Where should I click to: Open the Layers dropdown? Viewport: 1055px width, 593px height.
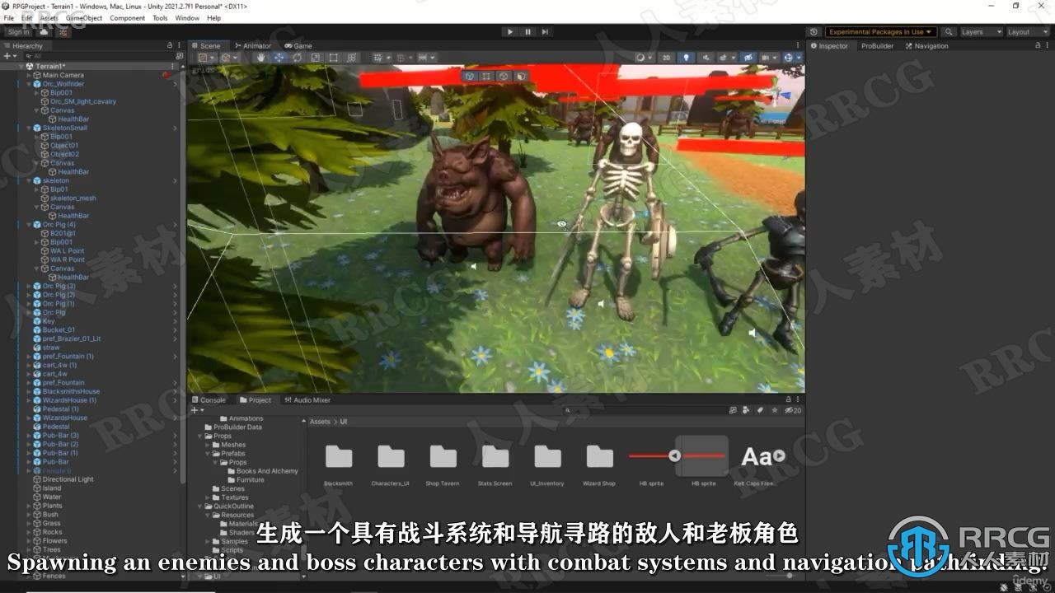click(x=981, y=32)
